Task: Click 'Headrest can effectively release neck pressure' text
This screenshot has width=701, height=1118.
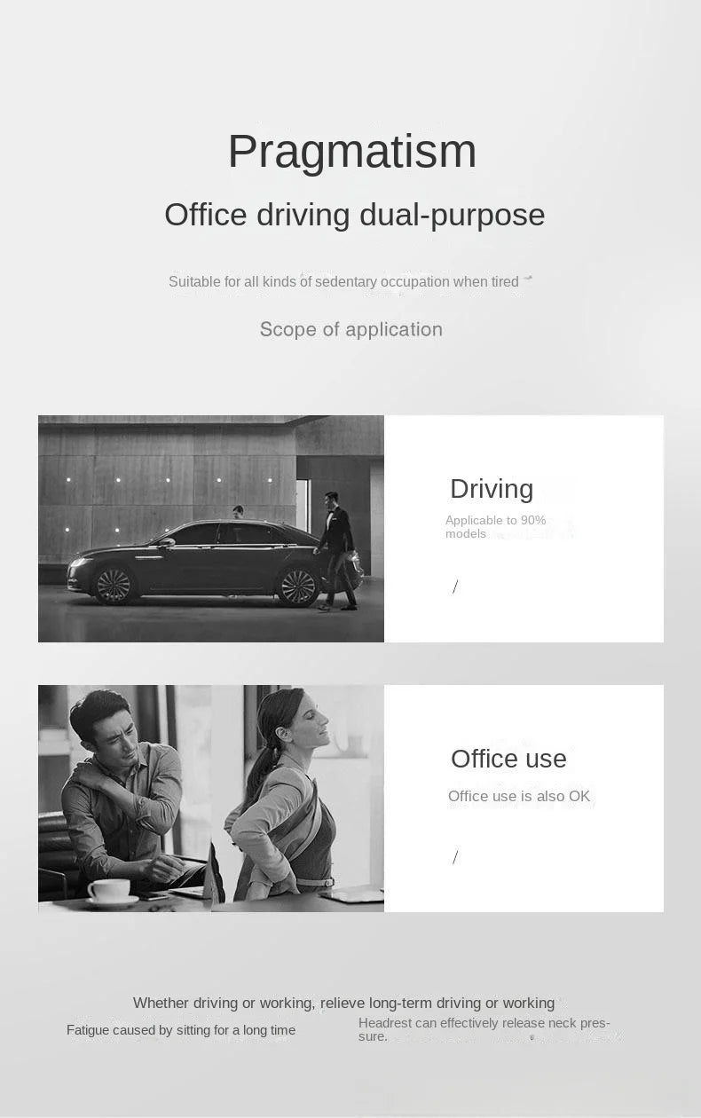Action: click(x=484, y=1029)
